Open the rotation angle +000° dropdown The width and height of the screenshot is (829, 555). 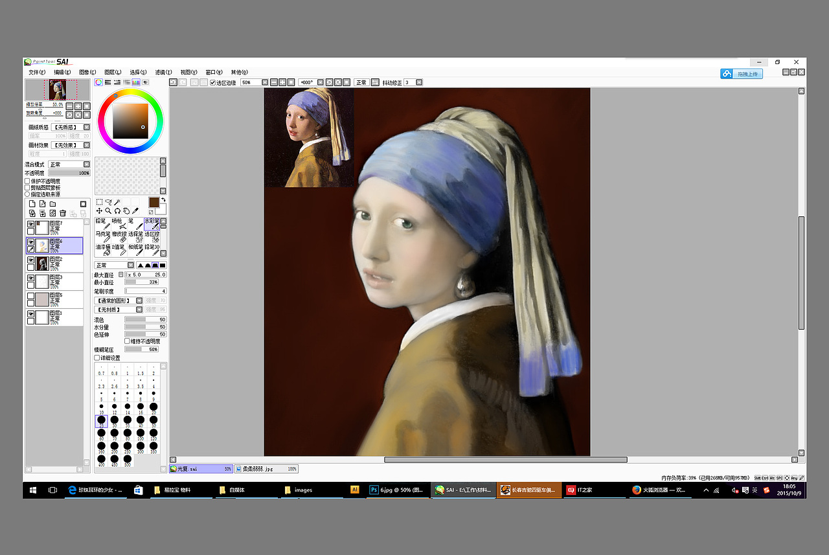click(x=310, y=83)
